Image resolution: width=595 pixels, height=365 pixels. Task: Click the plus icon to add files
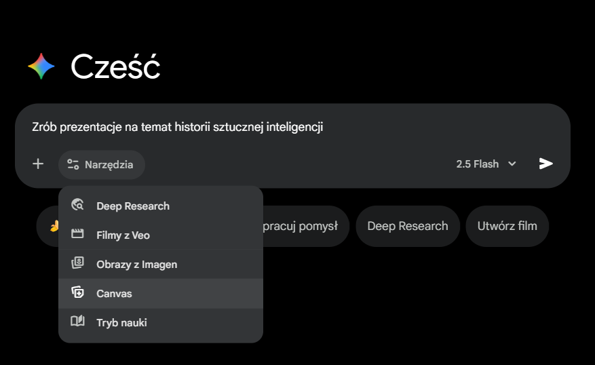click(x=38, y=164)
